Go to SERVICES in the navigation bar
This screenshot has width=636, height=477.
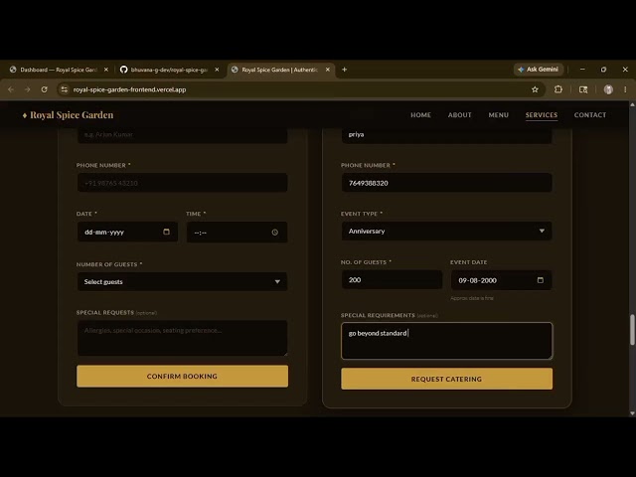click(541, 115)
